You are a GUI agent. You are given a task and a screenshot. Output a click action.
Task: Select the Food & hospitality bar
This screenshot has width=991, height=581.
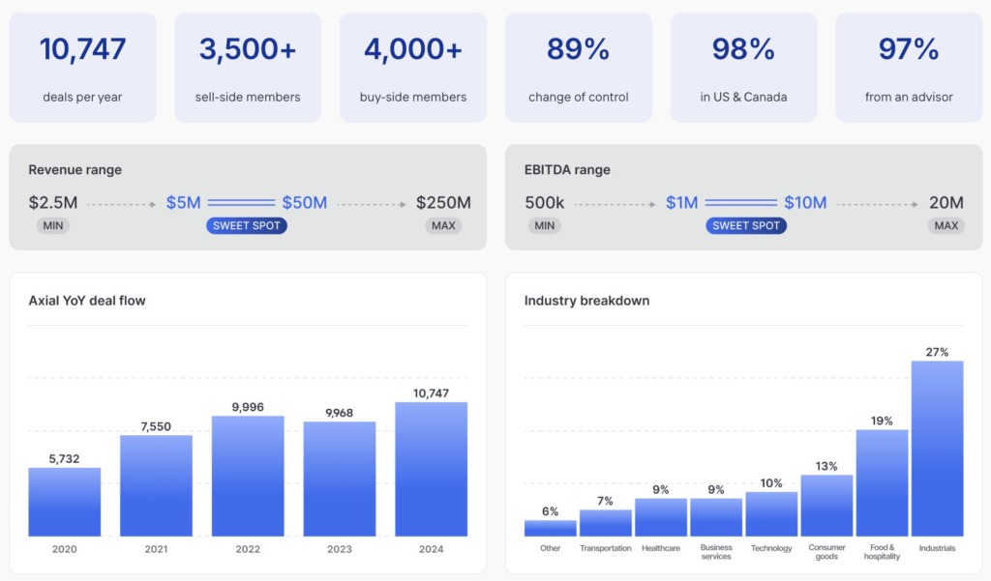(x=882, y=482)
